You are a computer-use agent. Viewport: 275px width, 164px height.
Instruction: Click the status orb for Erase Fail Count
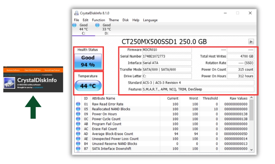tap(78, 129)
